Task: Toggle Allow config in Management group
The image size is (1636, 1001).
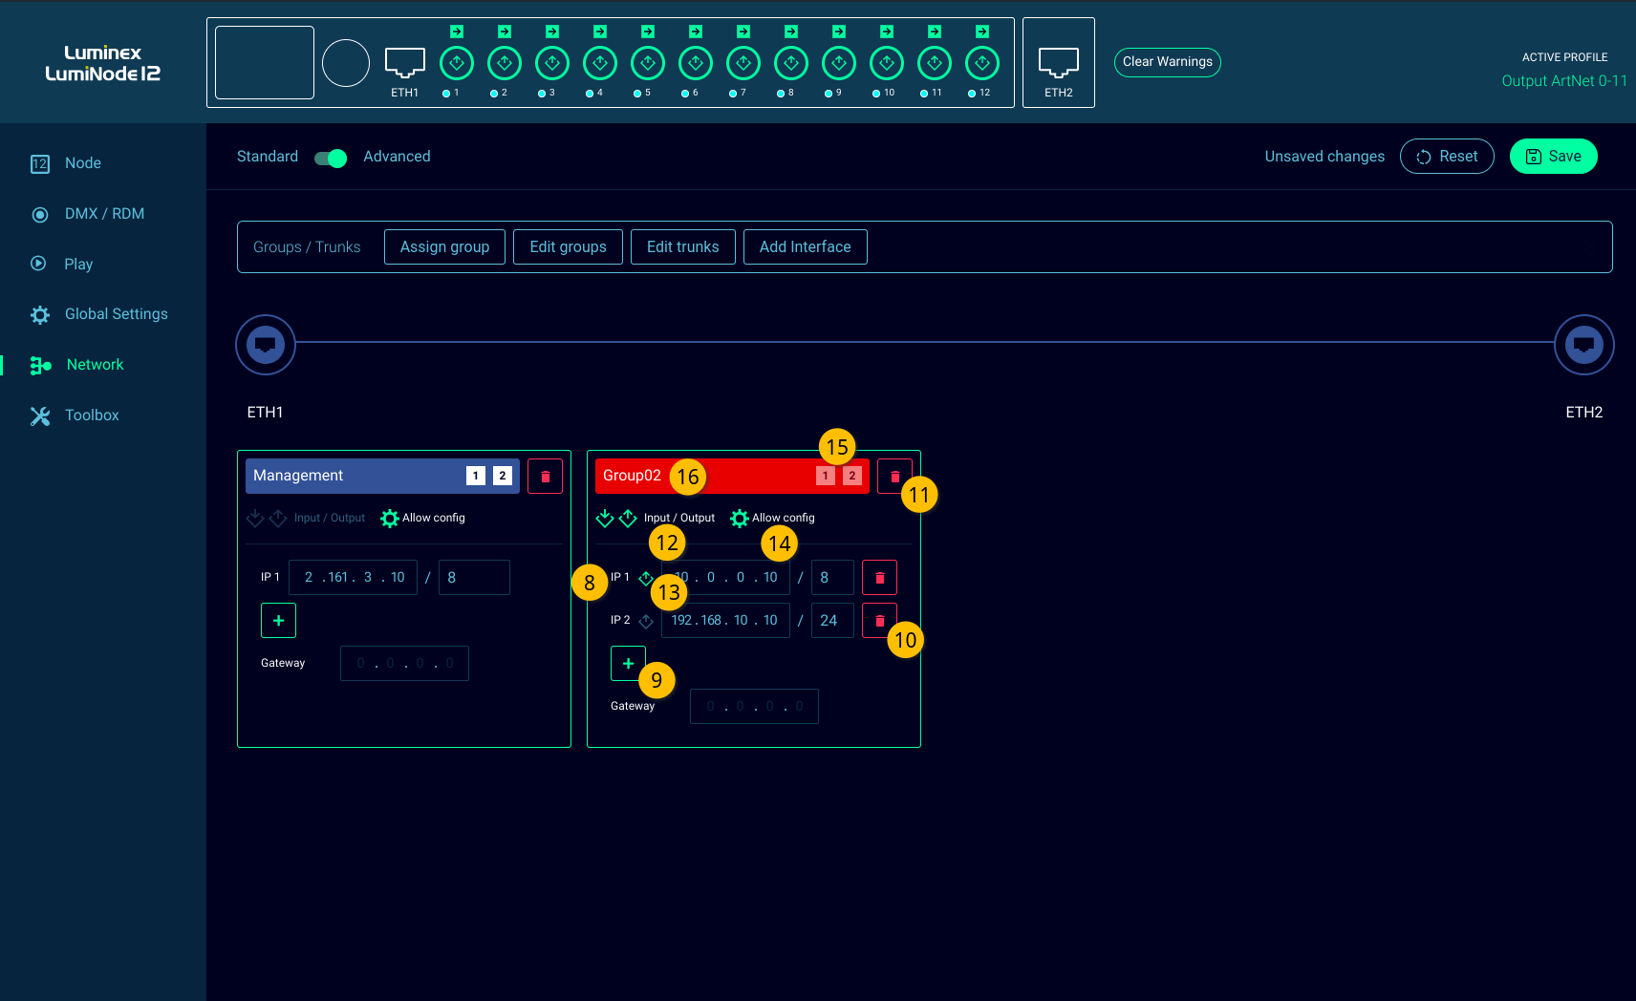Action: 390,518
